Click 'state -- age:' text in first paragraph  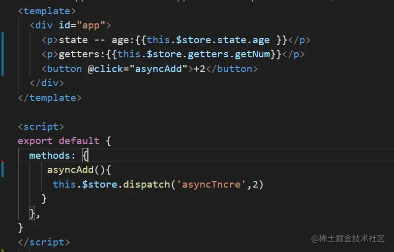[x=97, y=40]
